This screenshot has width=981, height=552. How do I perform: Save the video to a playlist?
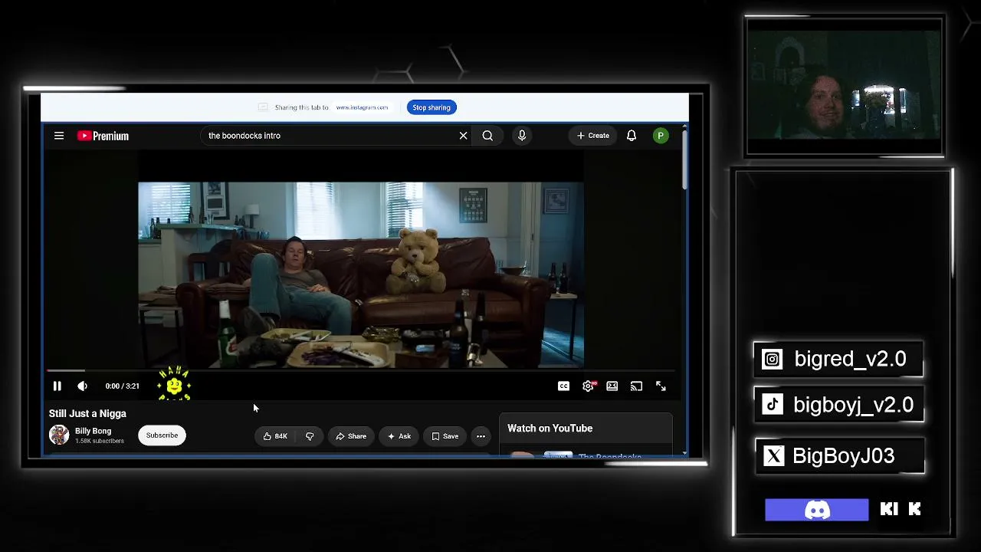point(445,436)
